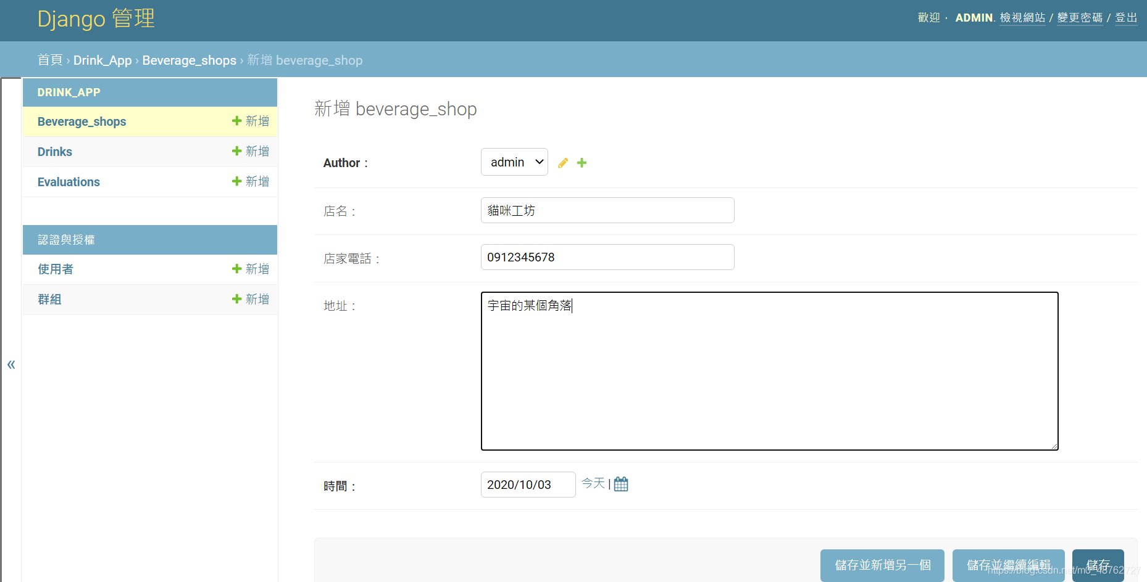Click the 變更密碼 link
This screenshot has height=582, width=1147.
click(1080, 18)
